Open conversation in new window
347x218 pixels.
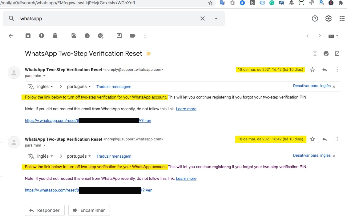(337, 54)
